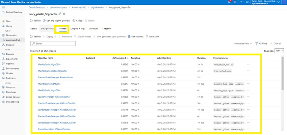Open the StandardScalerWrapper, RandomForest model link
The image size is (287, 135).
coord(55,77)
